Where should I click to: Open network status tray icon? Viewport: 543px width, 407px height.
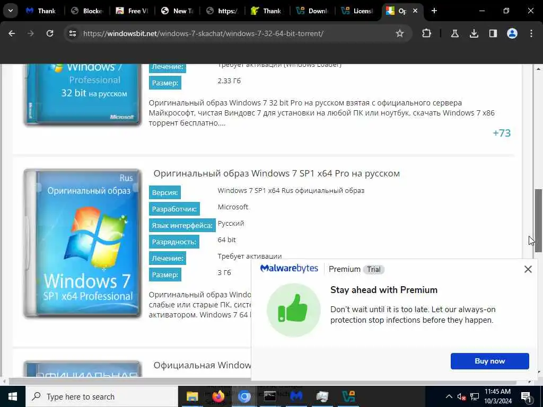(475, 396)
